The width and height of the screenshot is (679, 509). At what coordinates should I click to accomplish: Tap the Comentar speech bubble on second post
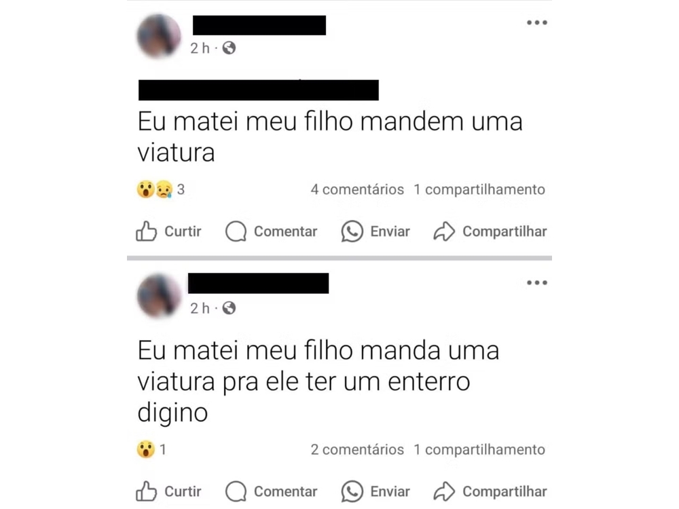236,491
